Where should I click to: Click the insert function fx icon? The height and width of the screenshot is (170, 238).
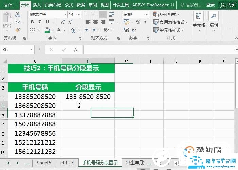pyautogui.click(x=75, y=50)
